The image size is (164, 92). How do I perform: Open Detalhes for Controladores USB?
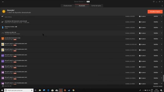point(156,22)
